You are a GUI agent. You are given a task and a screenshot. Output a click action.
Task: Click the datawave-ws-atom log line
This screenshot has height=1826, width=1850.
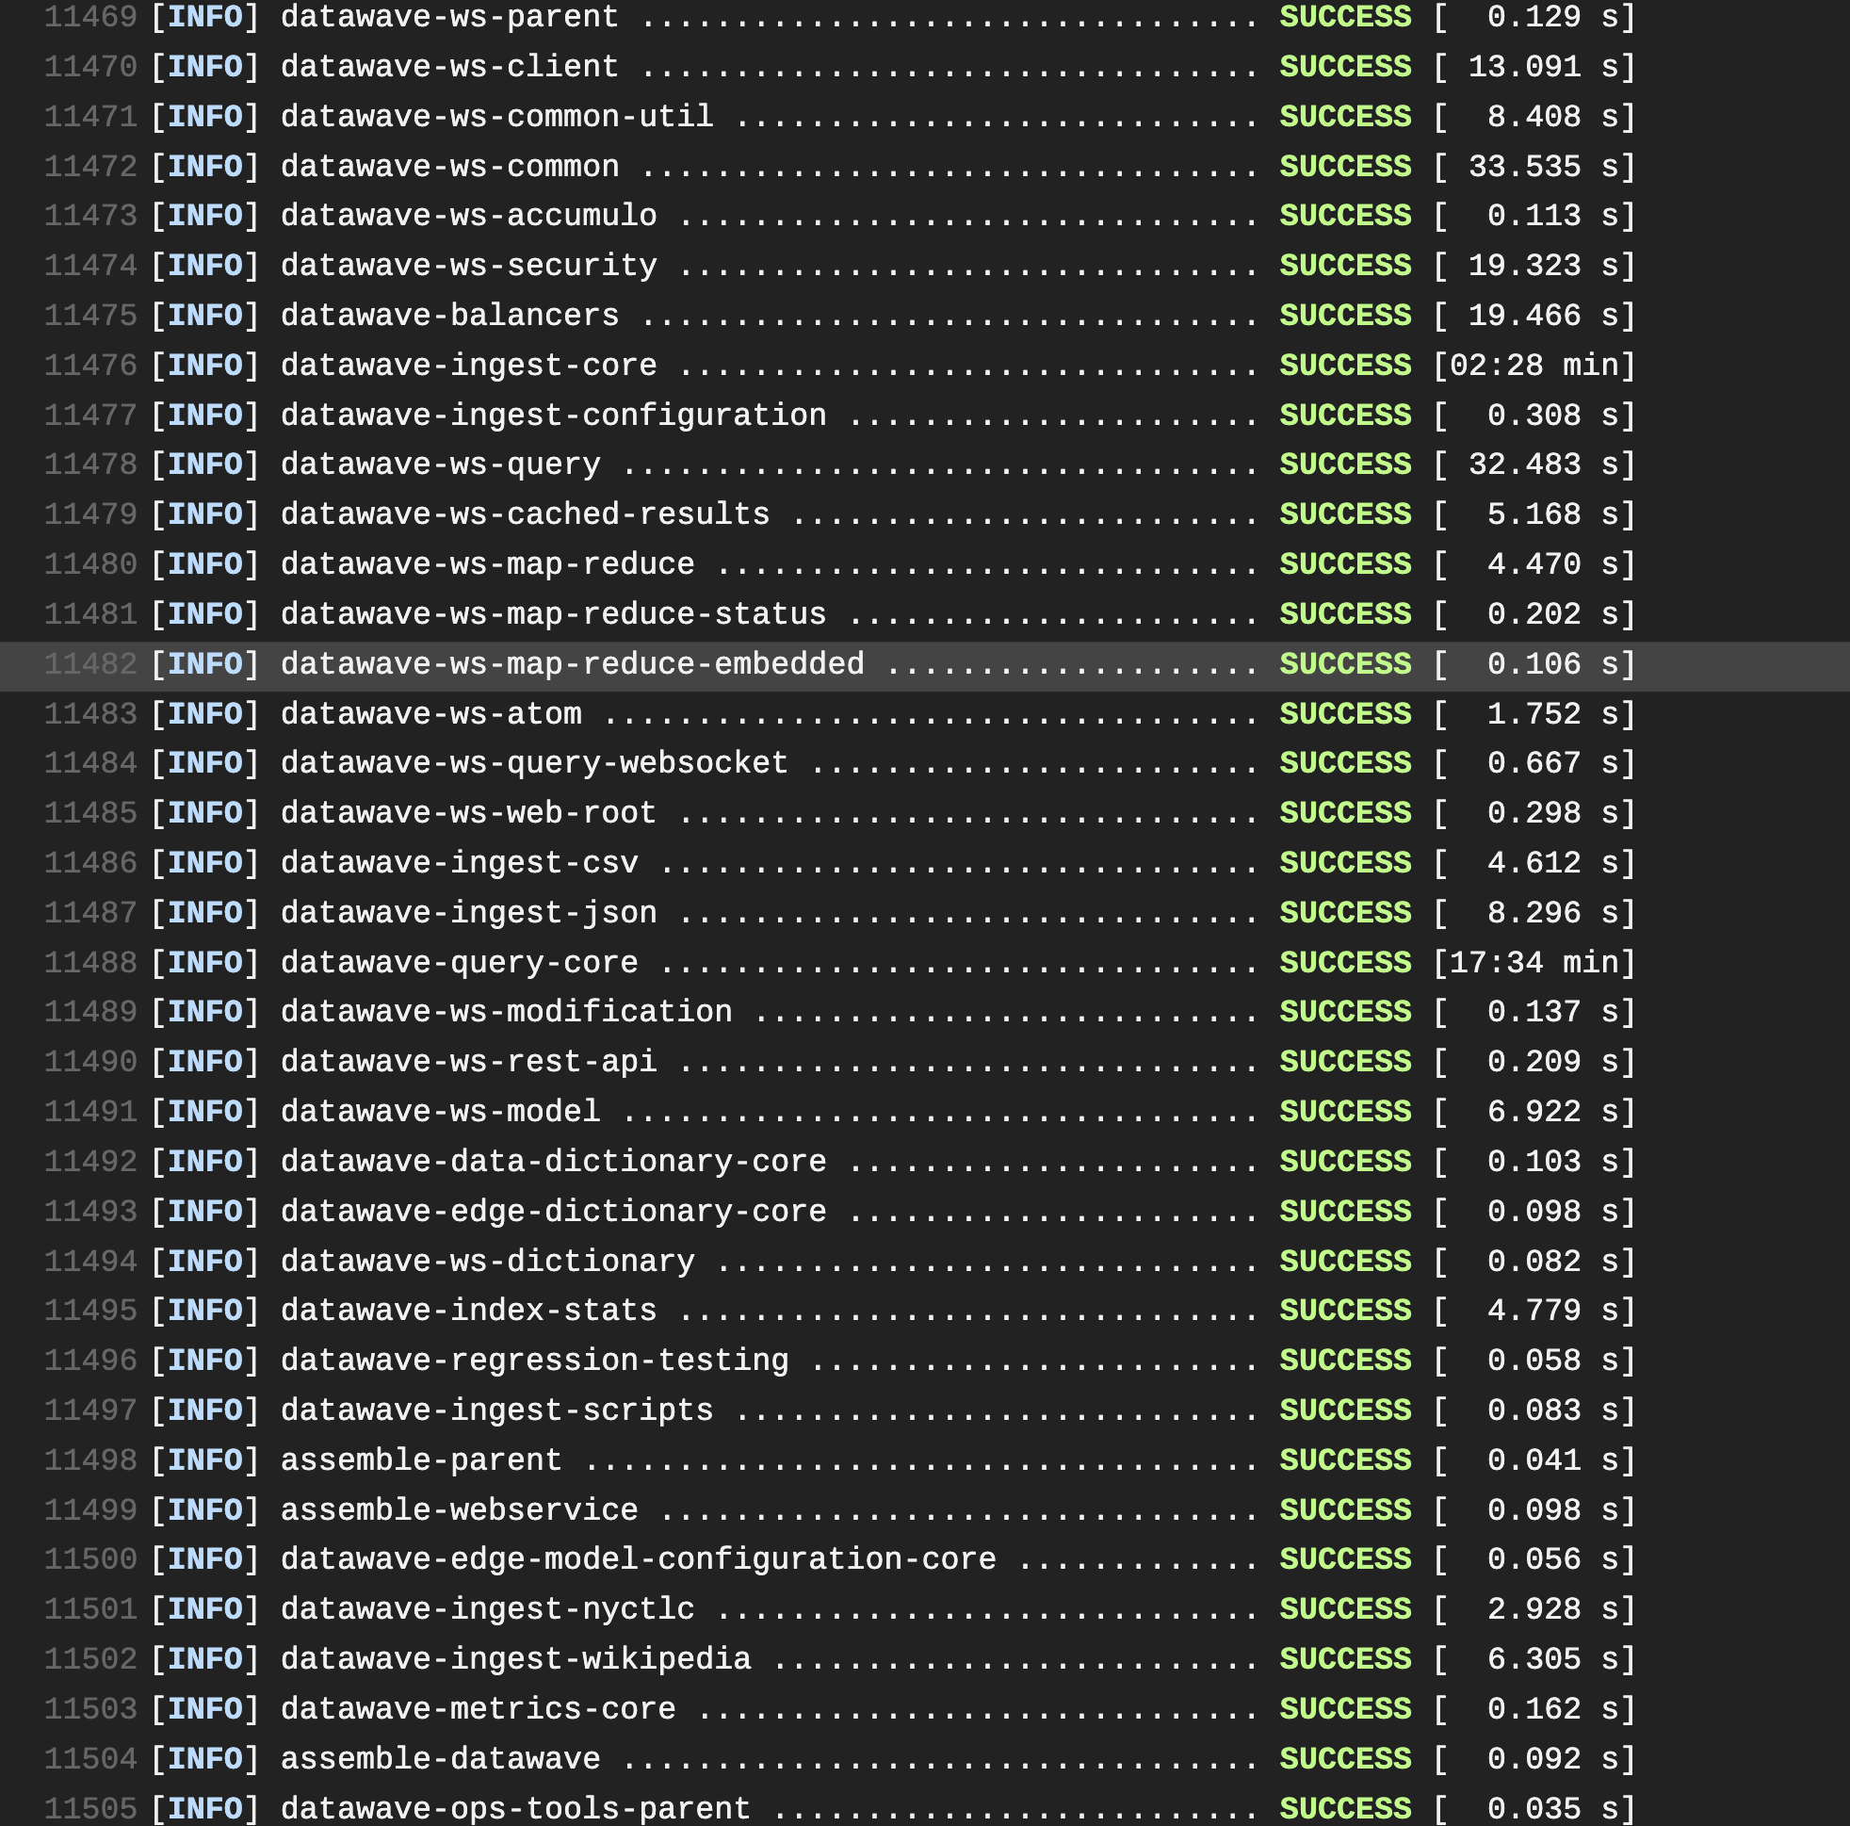[430, 712]
